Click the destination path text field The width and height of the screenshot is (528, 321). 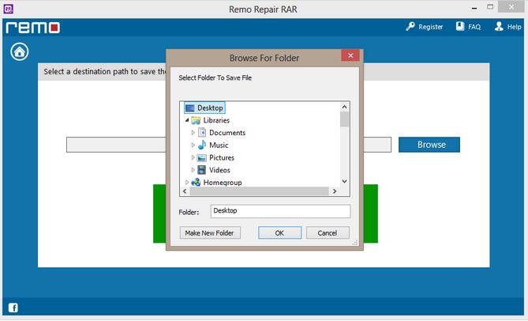pyautogui.click(x=229, y=145)
